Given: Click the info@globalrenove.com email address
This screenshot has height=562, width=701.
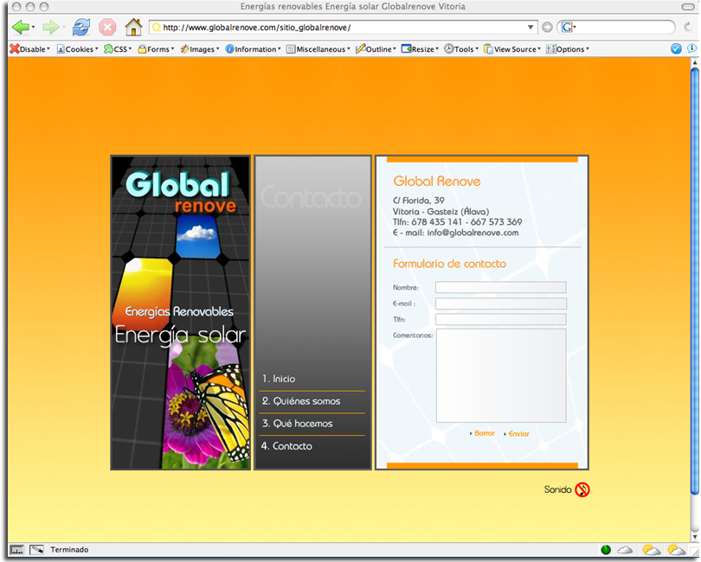Looking at the screenshot, I should [473, 233].
